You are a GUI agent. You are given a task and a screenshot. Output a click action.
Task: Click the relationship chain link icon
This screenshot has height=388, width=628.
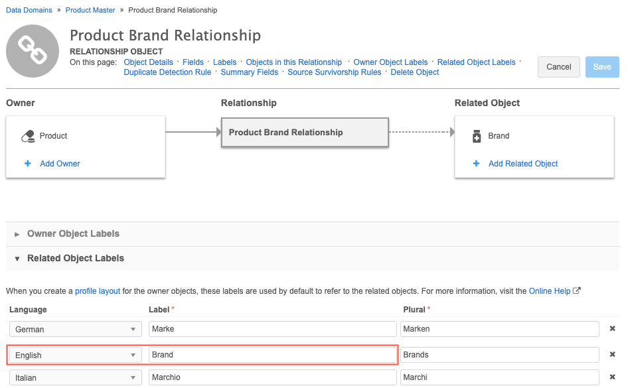tap(32, 51)
